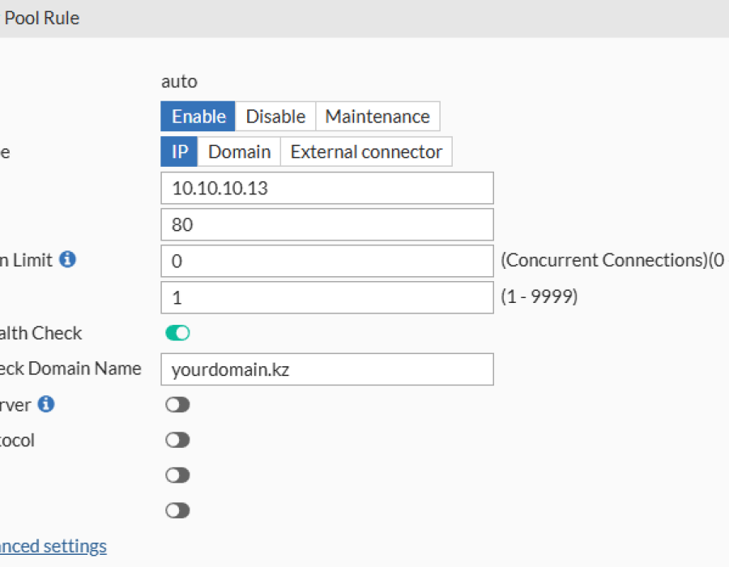Click the Pool Rule header title
The height and width of the screenshot is (567, 729).
[41, 18]
